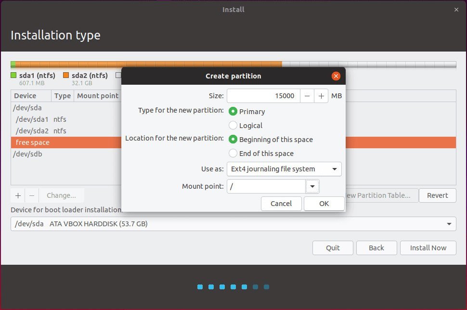The width and height of the screenshot is (467, 310).
Task: Confirm partition with OK button
Action: [x=324, y=204]
